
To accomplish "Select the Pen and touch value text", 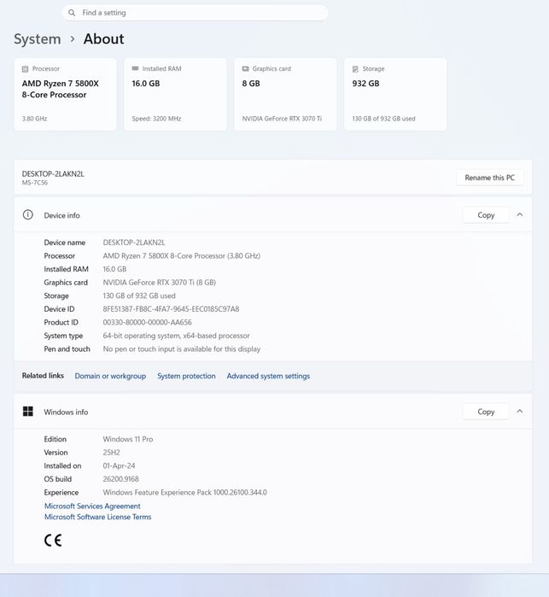I will pyautogui.click(x=182, y=349).
